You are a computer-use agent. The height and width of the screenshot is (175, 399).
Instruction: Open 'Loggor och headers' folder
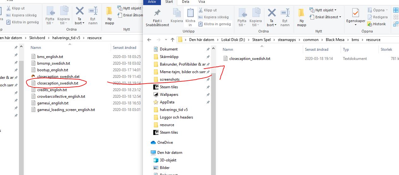point(176,117)
